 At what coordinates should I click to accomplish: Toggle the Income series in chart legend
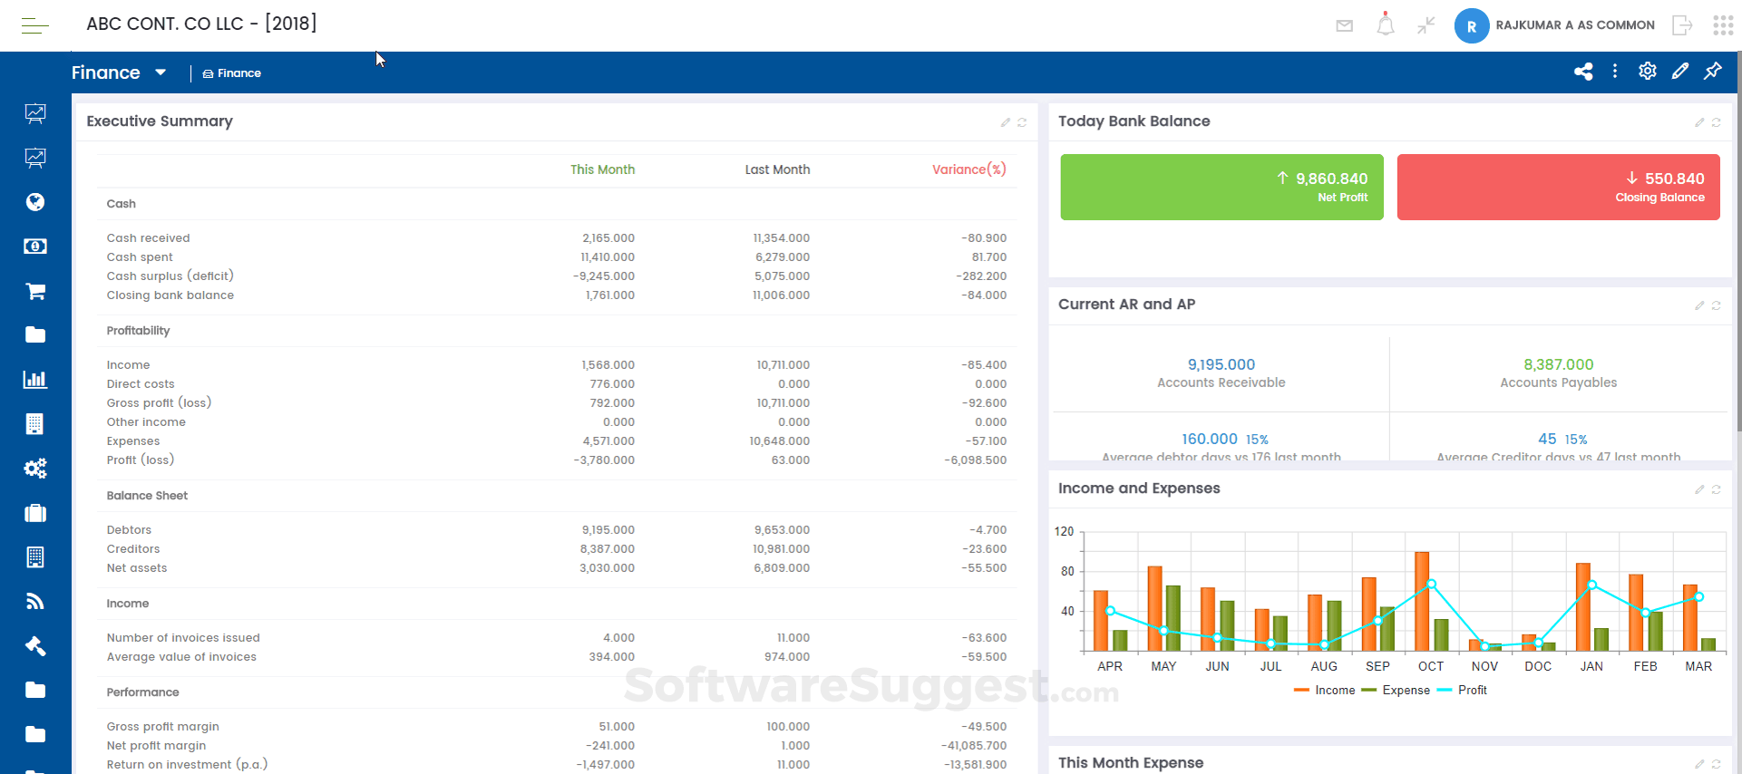tap(1324, 691)
